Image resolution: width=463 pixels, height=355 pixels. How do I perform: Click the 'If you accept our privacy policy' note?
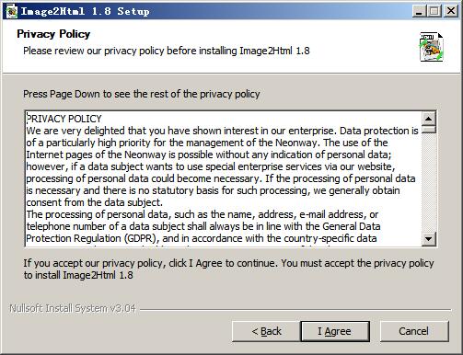pos(228,269)
